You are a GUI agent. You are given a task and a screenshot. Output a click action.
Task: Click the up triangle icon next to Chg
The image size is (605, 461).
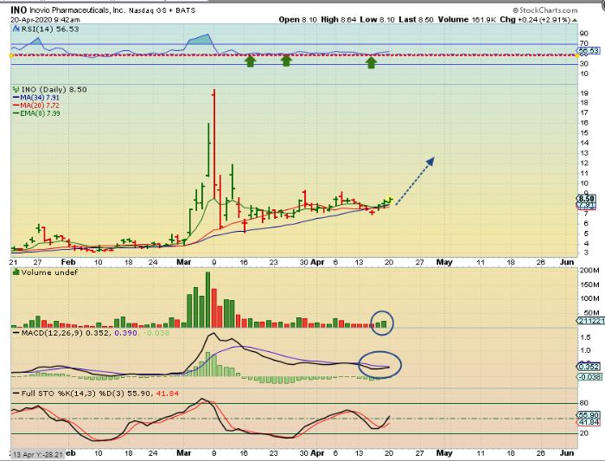575,20
